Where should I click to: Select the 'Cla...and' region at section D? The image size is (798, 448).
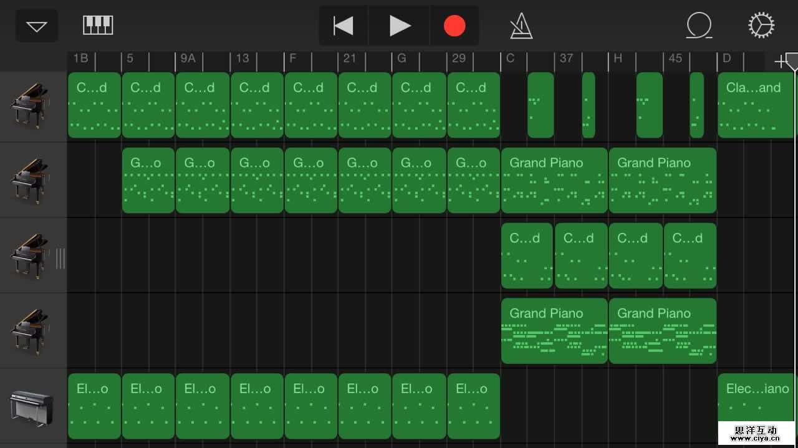point(756,105)
